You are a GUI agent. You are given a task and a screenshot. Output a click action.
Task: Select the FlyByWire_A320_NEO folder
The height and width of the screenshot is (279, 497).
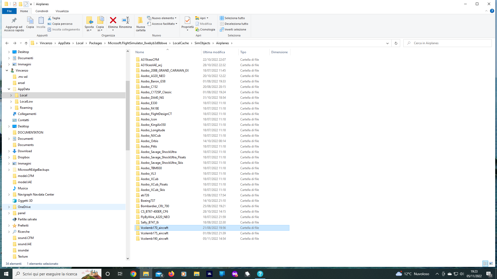tap(155, 217)
